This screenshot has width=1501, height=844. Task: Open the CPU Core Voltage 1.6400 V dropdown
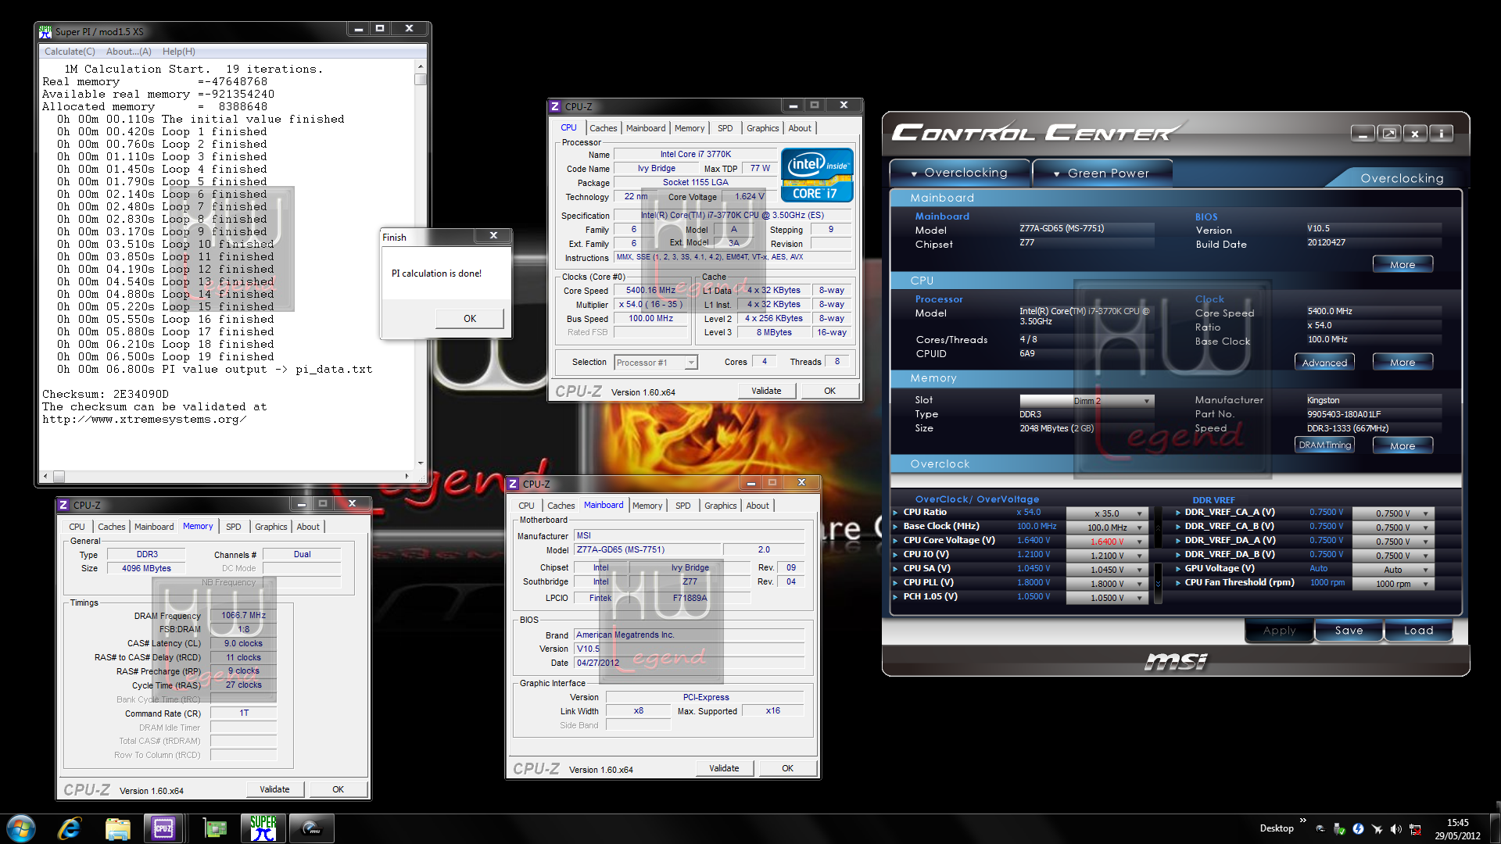coord(1106,542)
